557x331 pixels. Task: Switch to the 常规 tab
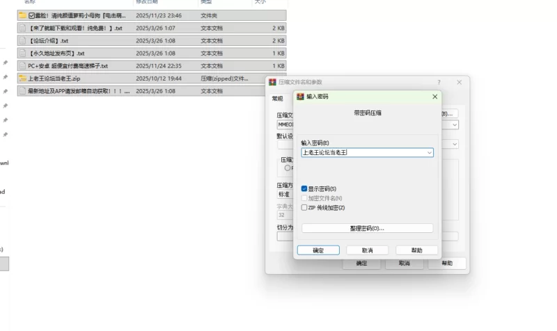(x=277, y=99)
